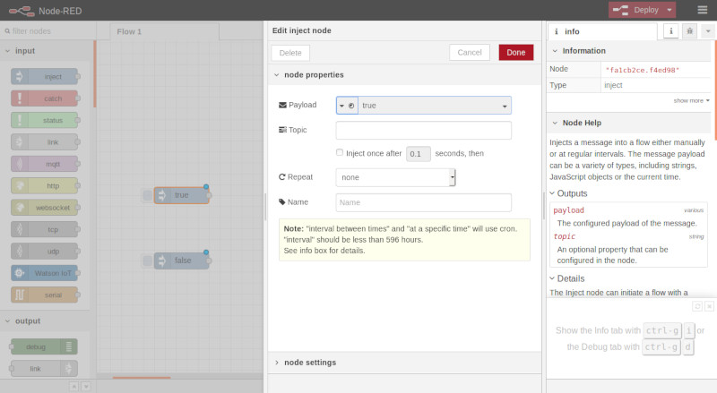Expand palette categories with down arrow

85,387
